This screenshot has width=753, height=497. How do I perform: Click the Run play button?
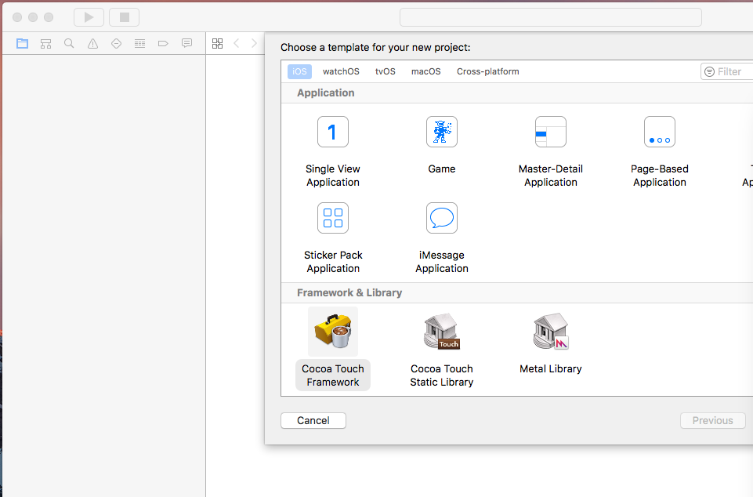89,17
